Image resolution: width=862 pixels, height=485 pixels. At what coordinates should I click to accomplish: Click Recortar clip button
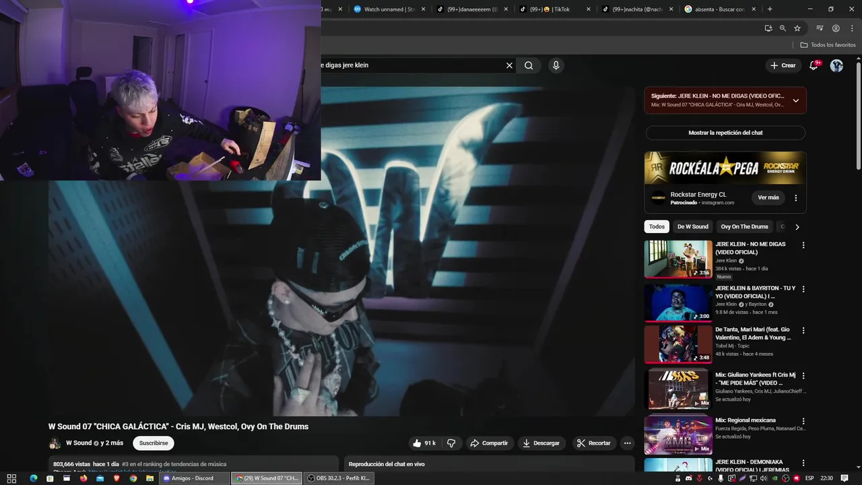tap(594, 443)
